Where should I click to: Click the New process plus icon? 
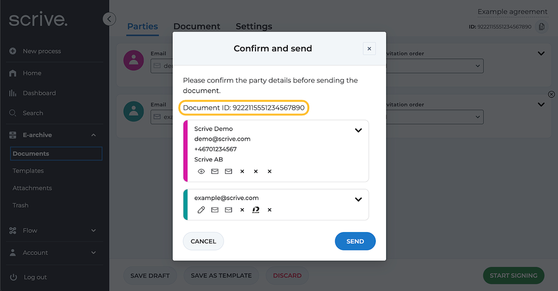click(x=13, y=51)
